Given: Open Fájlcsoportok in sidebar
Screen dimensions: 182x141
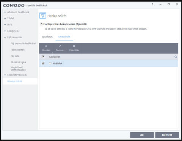Looking at the screenshot, I should click(17, 50).
